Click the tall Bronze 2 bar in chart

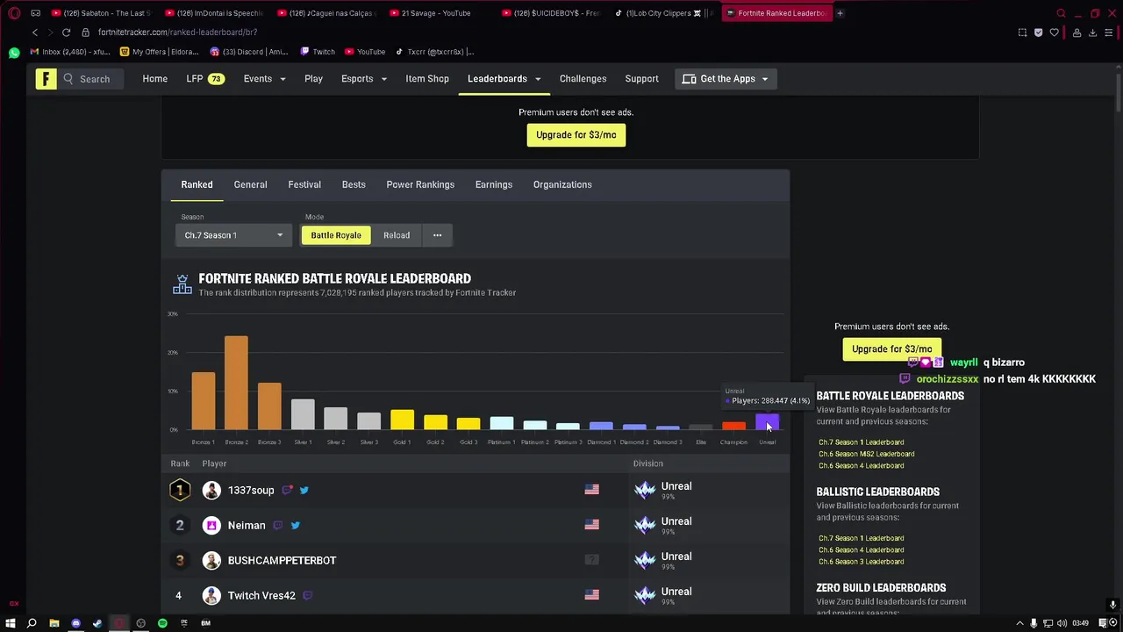point(236,383)
